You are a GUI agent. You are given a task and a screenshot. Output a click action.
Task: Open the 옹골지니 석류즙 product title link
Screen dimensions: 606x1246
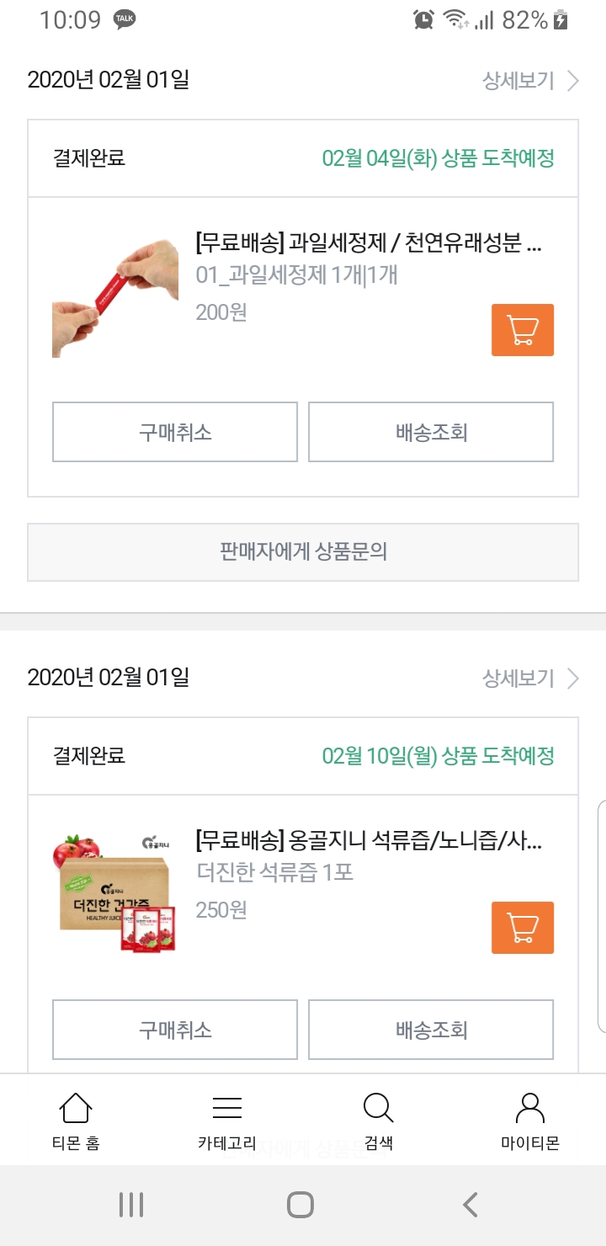[x=369, y=842]
